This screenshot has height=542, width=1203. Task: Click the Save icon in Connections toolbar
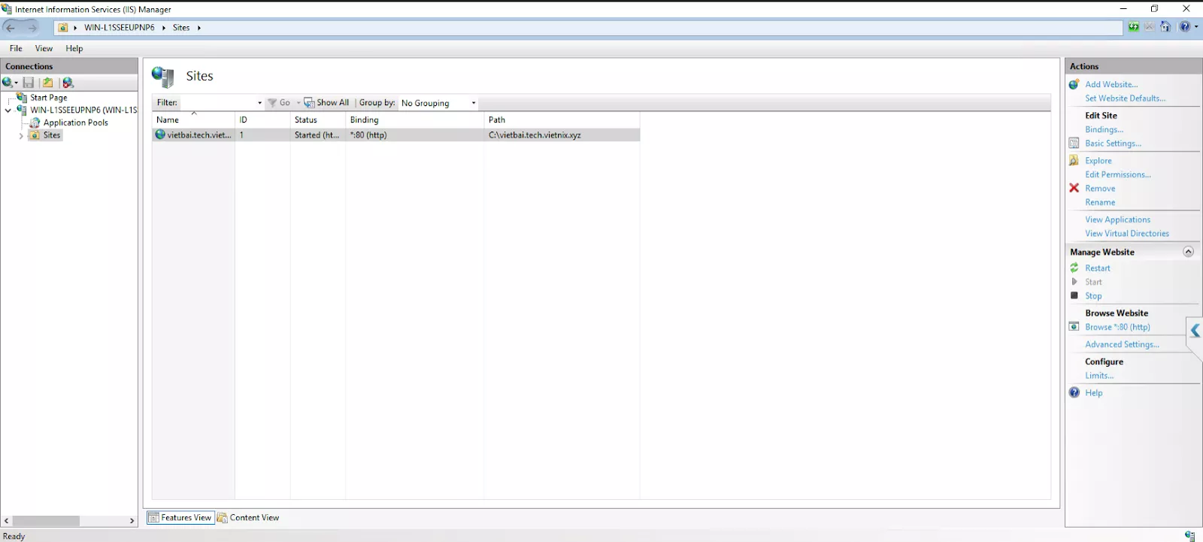click(x=29, y=83)
